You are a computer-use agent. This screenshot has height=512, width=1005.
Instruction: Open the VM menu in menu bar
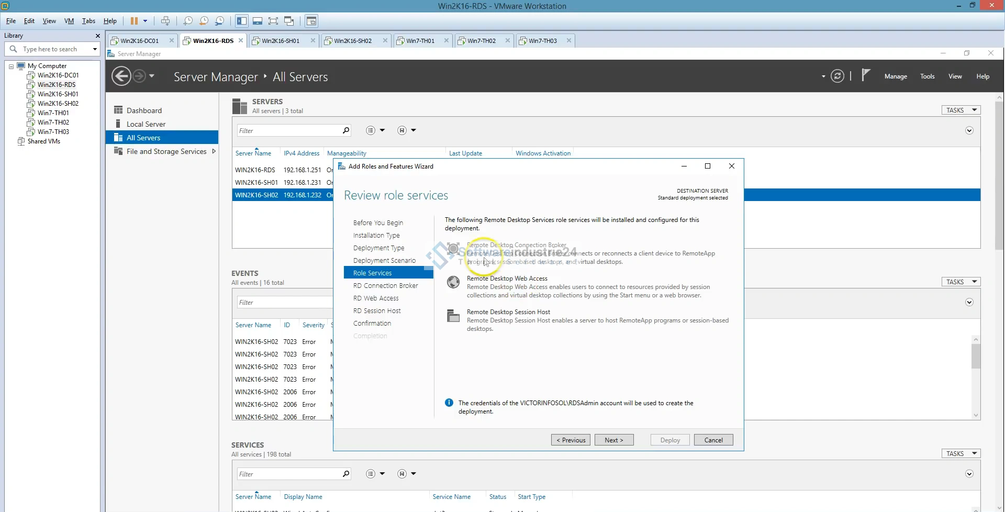69,21
